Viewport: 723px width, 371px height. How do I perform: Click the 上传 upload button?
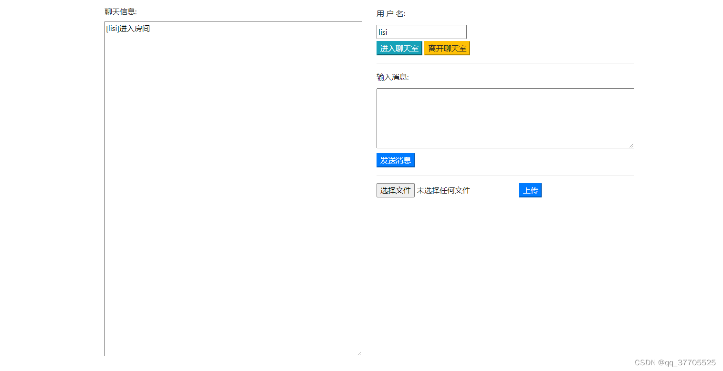click(x=530, y=190)
